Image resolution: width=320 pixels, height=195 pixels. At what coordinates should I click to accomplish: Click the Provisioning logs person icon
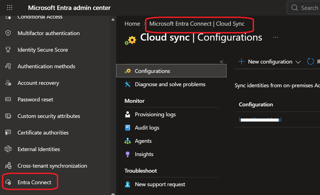pos(127,114)
